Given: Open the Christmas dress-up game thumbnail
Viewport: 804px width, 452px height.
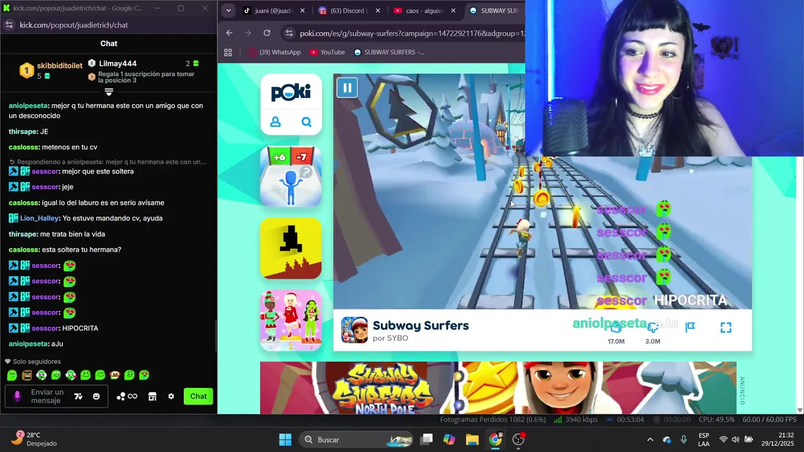Looking at the screenshot, I should [x=291, y=320].
